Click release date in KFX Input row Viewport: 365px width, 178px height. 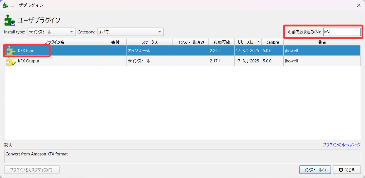tap(247, 51)
